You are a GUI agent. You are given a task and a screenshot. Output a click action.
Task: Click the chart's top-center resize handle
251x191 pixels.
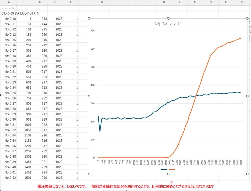[168, 18]
